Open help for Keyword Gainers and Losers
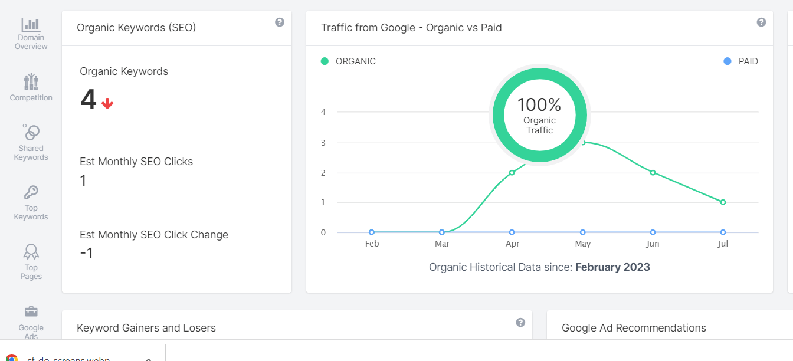 click(520, 323)
